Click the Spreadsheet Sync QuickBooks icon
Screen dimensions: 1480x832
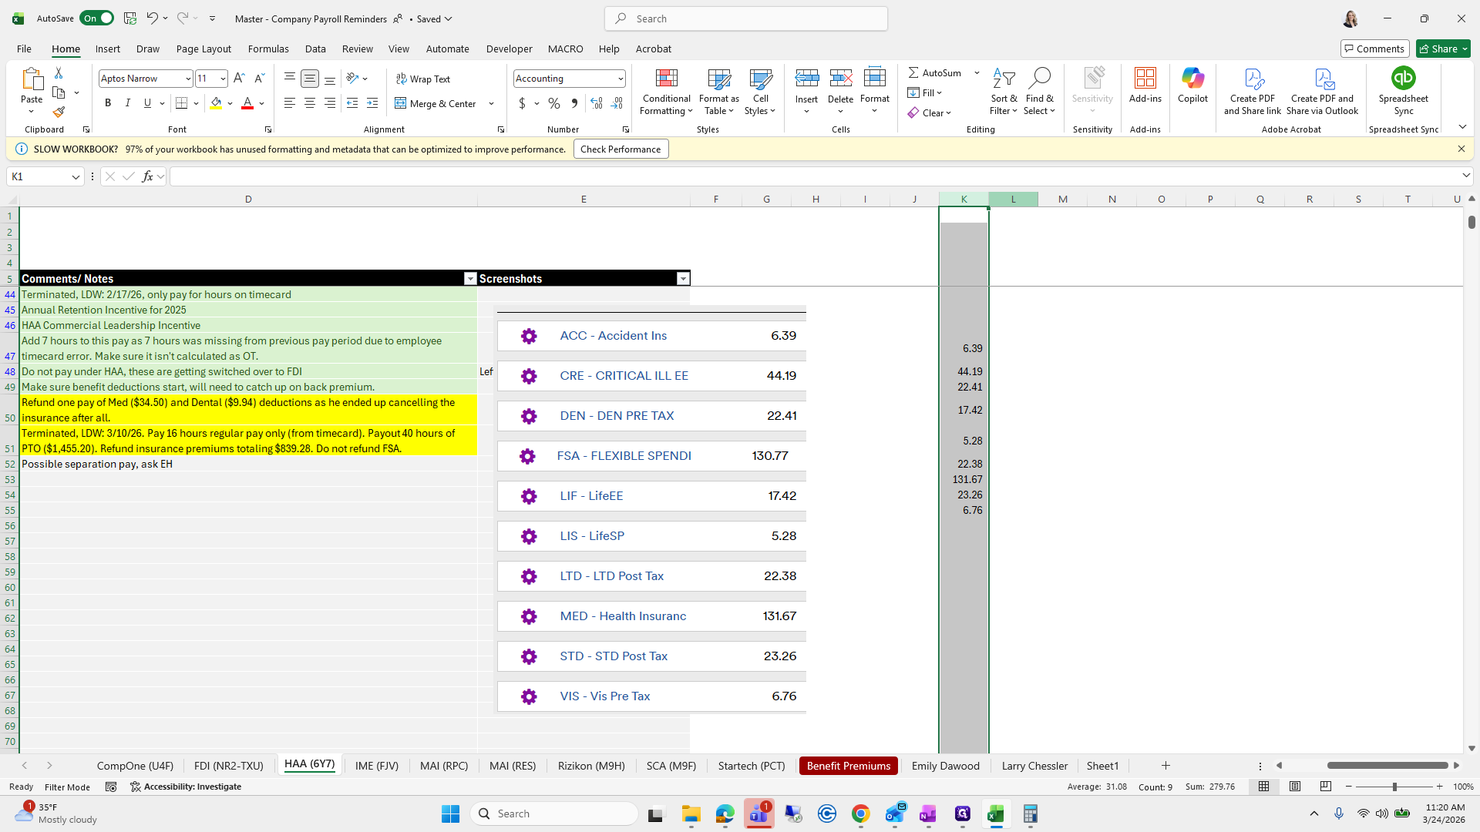click(x=1403, y=79)
